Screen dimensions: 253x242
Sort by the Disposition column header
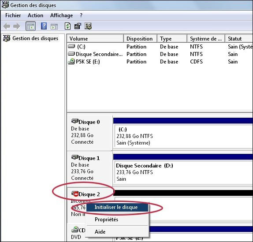140,39
